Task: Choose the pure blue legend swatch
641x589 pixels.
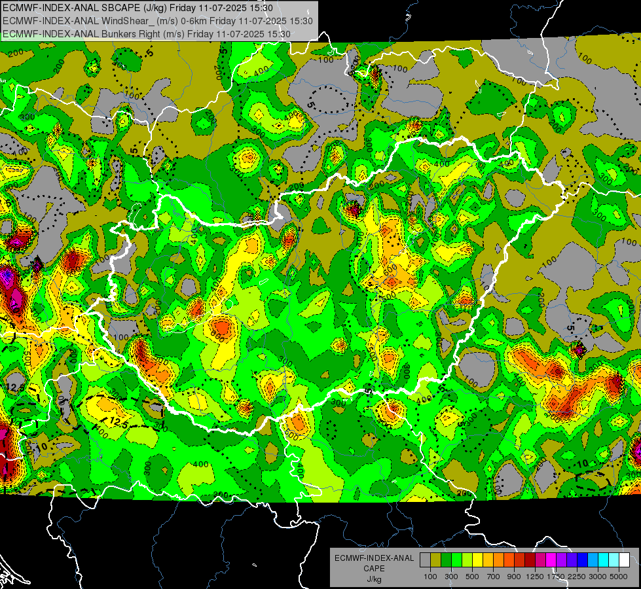Action: 583,560
